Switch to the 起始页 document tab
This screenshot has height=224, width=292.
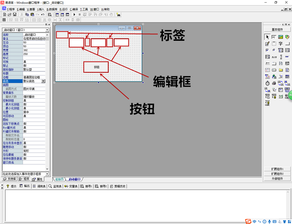pyautogui.click(x=59, y=179)
